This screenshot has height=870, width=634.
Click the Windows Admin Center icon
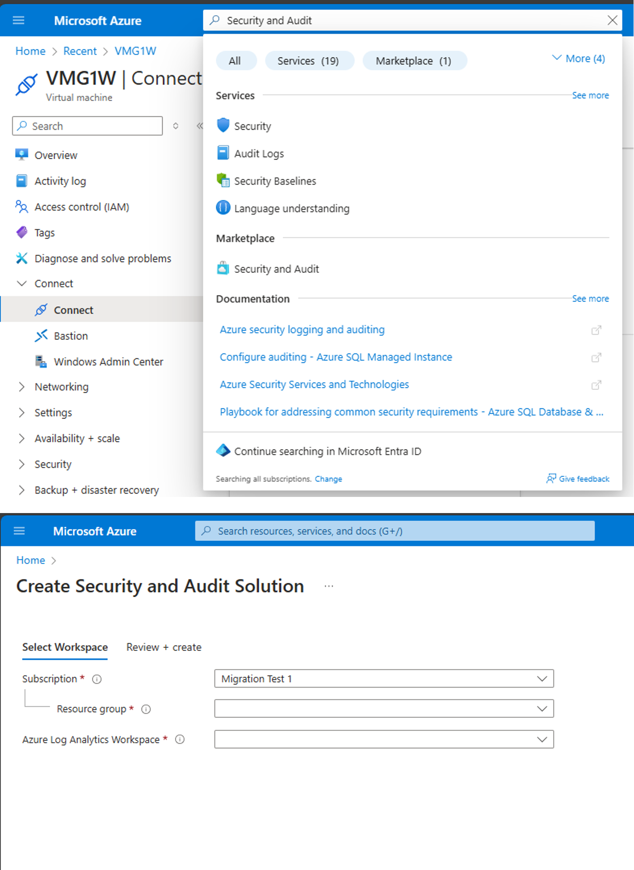(x=41, y=361)
